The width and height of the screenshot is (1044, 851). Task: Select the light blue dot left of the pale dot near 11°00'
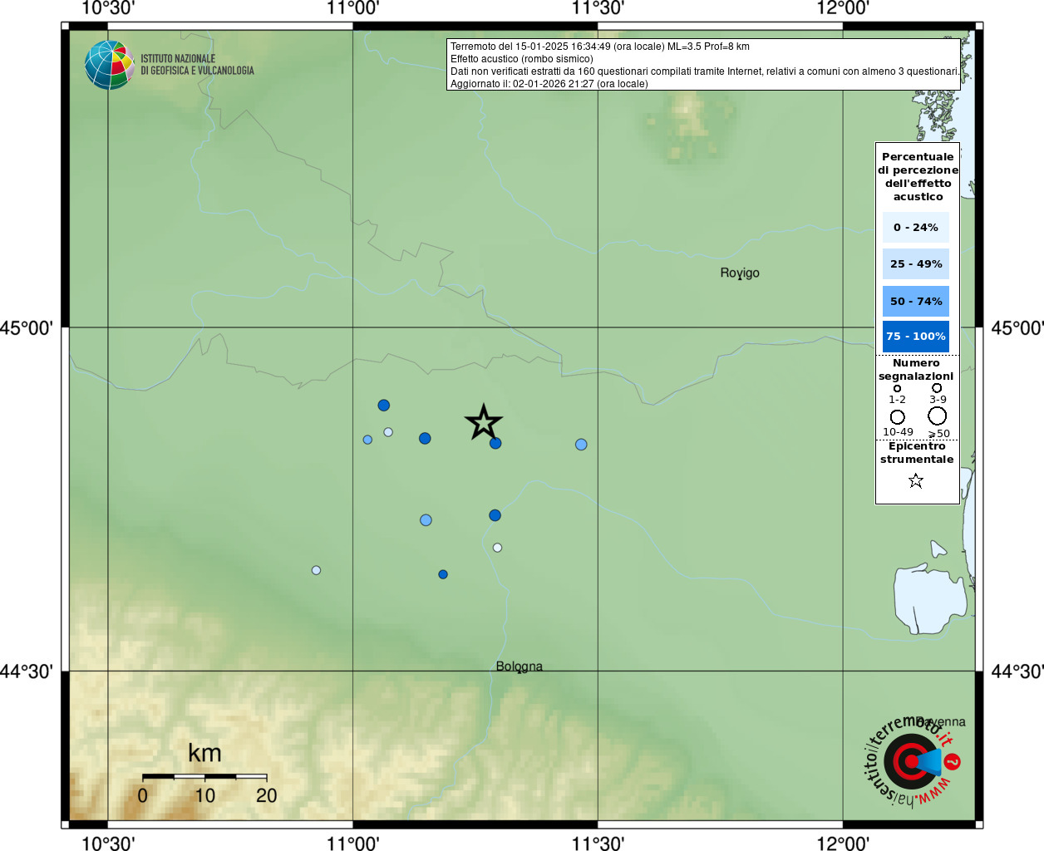click(x=367, y=440)
